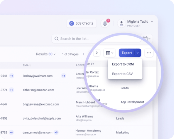176x139 pixels.
Task: Expand the Export dropdown arrow
Action: [138, 53]
